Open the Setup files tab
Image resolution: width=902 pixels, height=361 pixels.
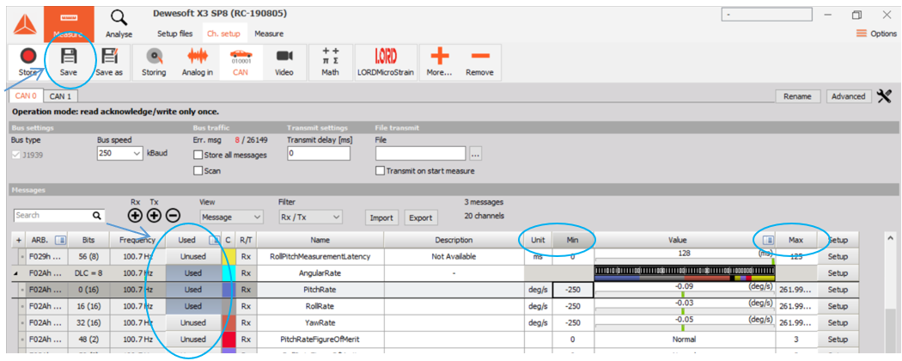(x=175, y=34)
